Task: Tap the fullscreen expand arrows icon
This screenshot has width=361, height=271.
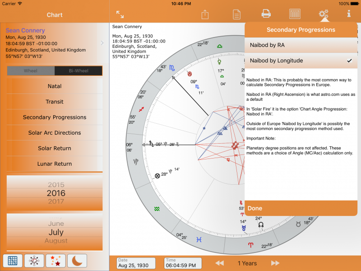Action: [120, 14]
